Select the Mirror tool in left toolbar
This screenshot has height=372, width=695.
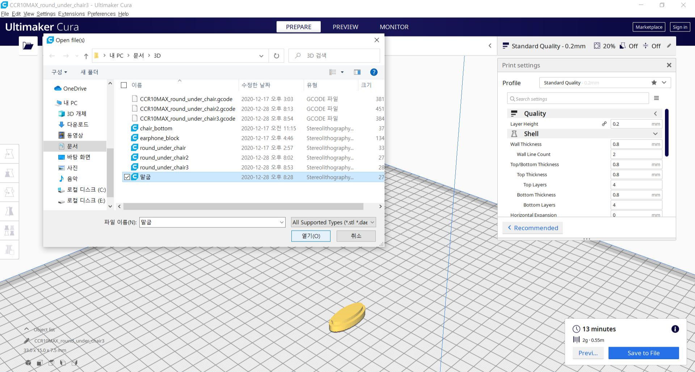(x=9, y=211)
